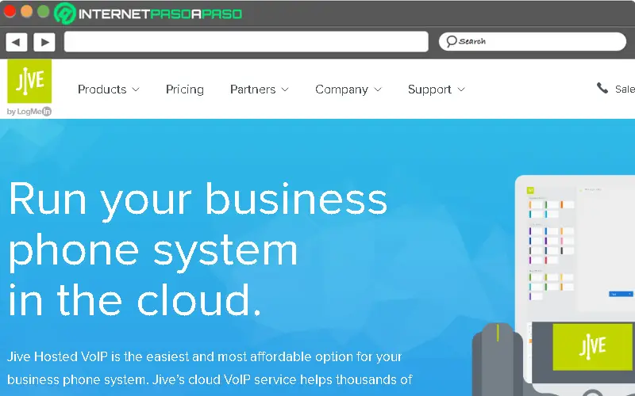The width and height of the screenshot is (635, 396).
Task: Click the green maximize window button
Action: point(44,11)
